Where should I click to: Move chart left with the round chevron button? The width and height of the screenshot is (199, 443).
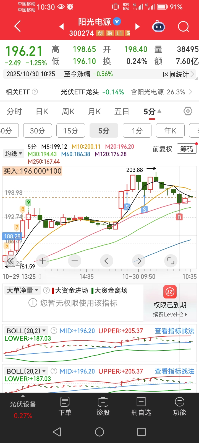106,261
